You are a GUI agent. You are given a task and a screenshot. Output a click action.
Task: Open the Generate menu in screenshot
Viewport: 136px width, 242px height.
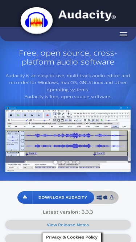(46, 111)
